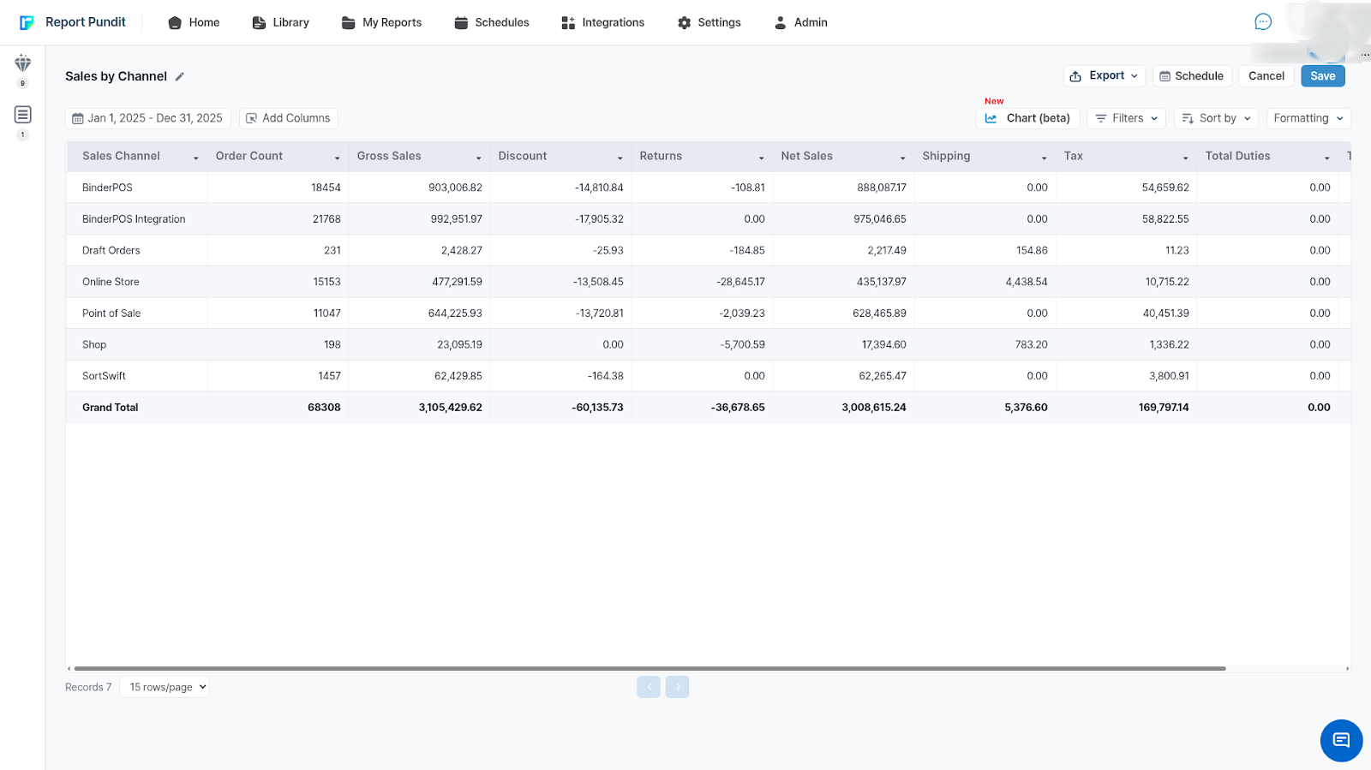This screenshot has height=770, width=1371.
Task: Expand the Export dropdown
Action: pyautogui.click(x=1104, y=76)
